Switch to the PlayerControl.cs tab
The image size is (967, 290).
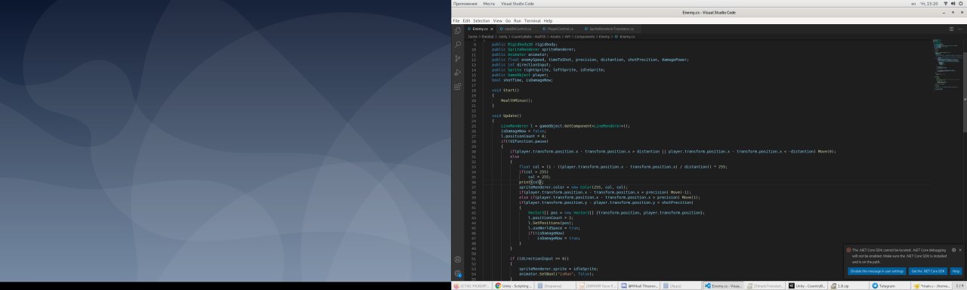pos(560,29)
